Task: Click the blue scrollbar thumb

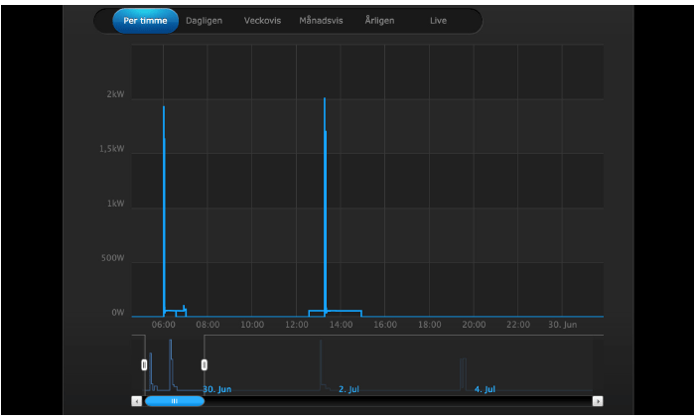Action: (175, 401)
